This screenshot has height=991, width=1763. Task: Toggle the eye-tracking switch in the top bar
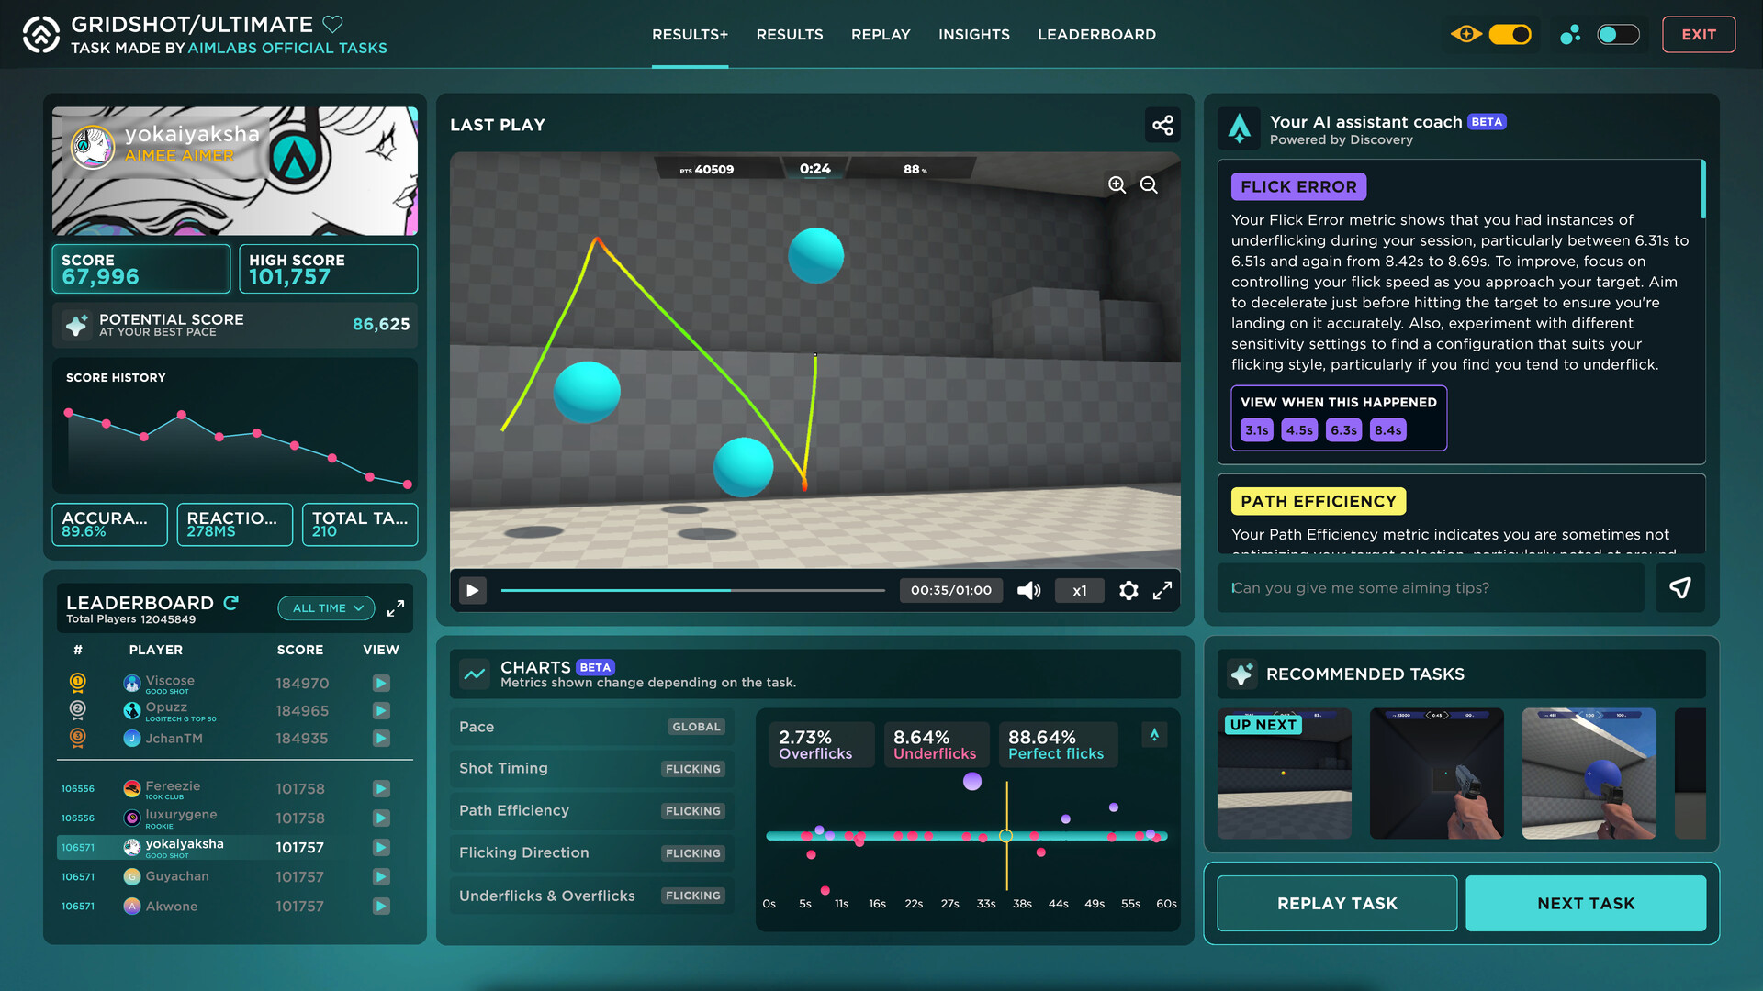pos(1510,34)
